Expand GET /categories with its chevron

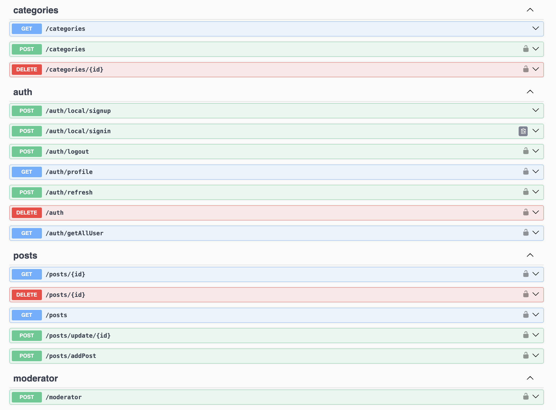(535, 29)
